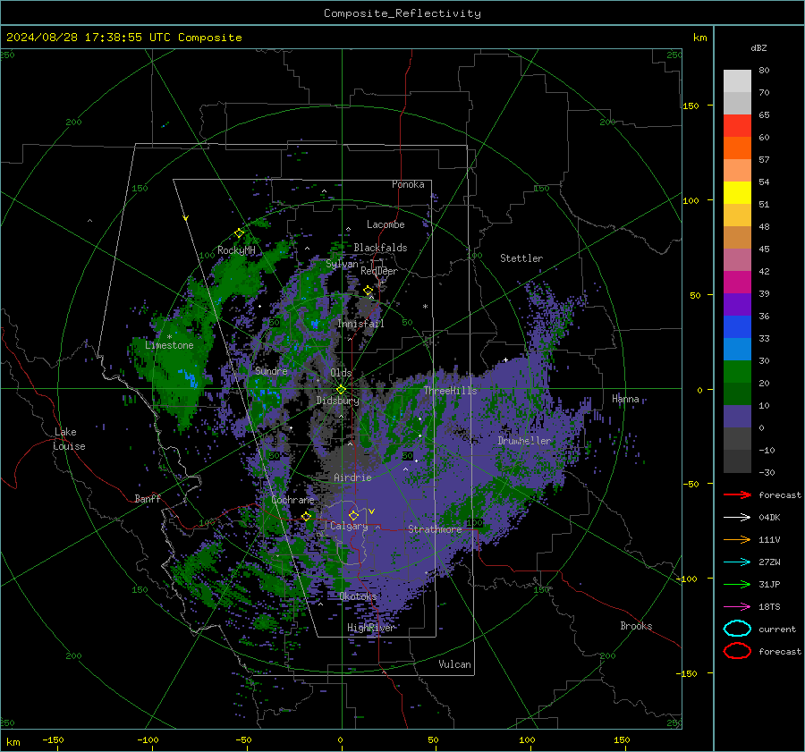805x752 pixels.
Task: Click the red forecast ellipse icon
Action: 737,651
